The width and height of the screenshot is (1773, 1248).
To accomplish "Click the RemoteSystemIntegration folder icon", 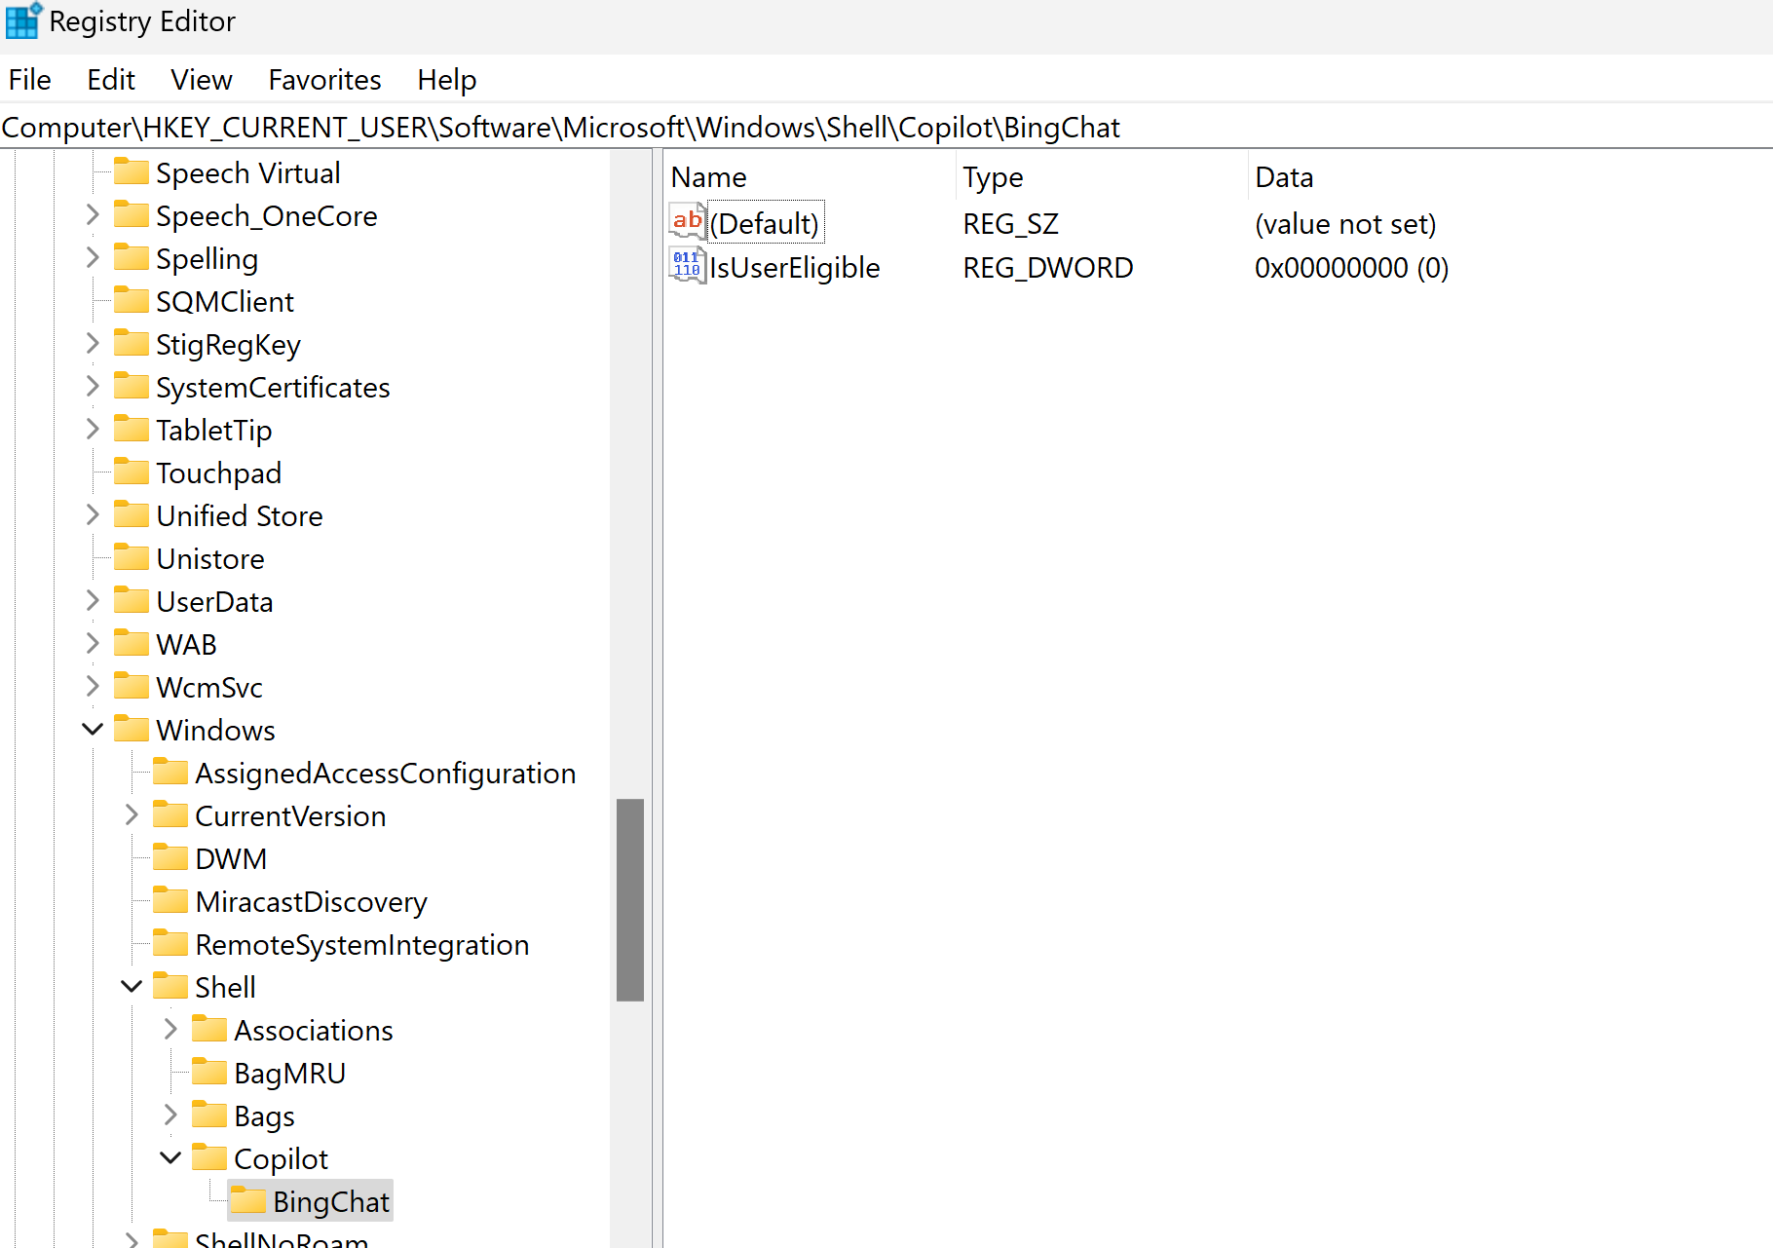I will click(170, 944).
